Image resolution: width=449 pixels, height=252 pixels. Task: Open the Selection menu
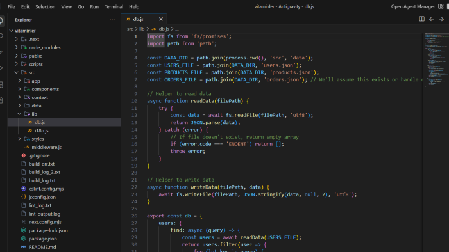[46, 6]
